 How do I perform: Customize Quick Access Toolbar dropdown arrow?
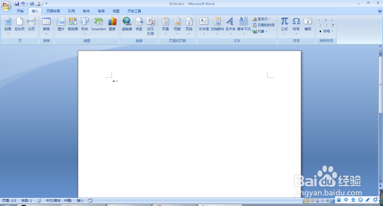click(x=46, y=4)
